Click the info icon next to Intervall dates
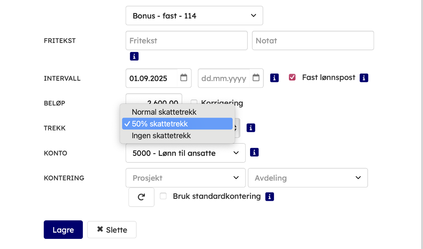The image size is (423, 249). coord(274,78)
